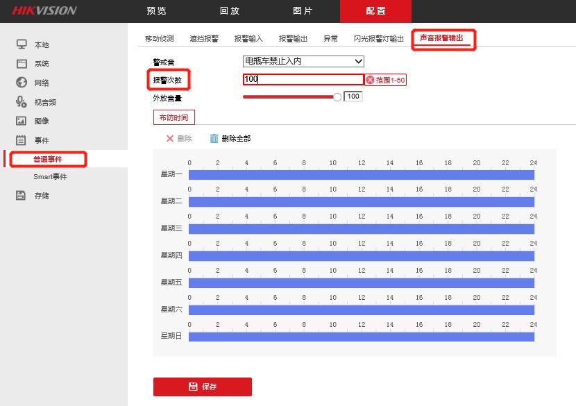
Task: Select the 图像 sidebar icon
Action: 22,121
